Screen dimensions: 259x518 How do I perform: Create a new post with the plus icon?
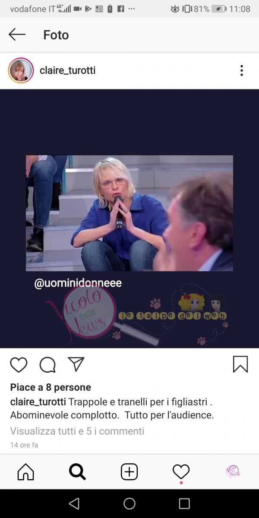pos(129,472)
